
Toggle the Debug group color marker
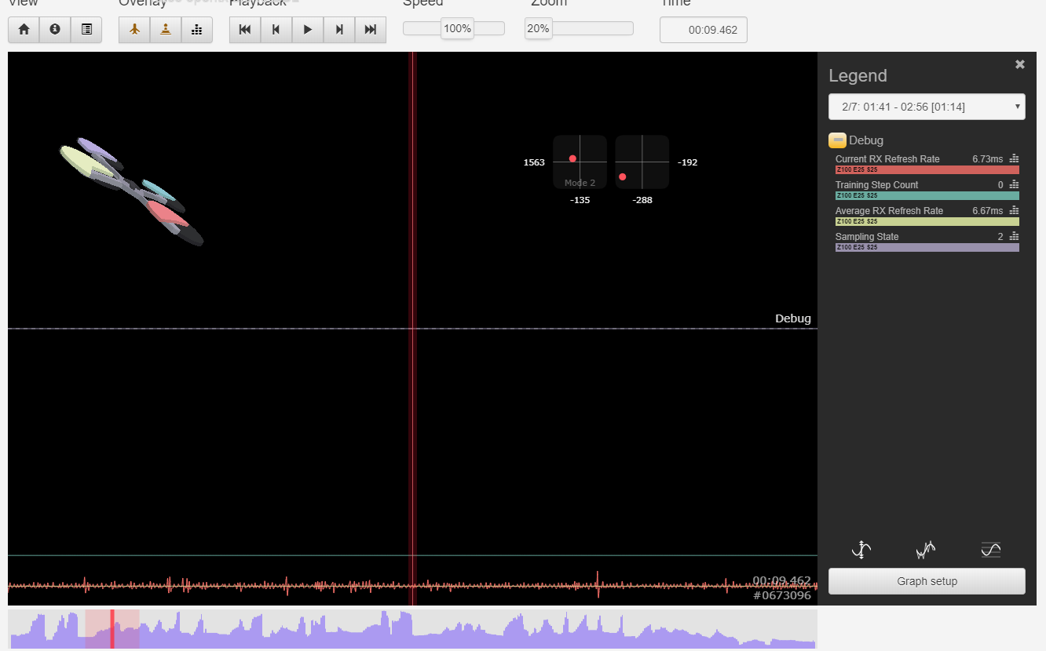tap(837, 140)
